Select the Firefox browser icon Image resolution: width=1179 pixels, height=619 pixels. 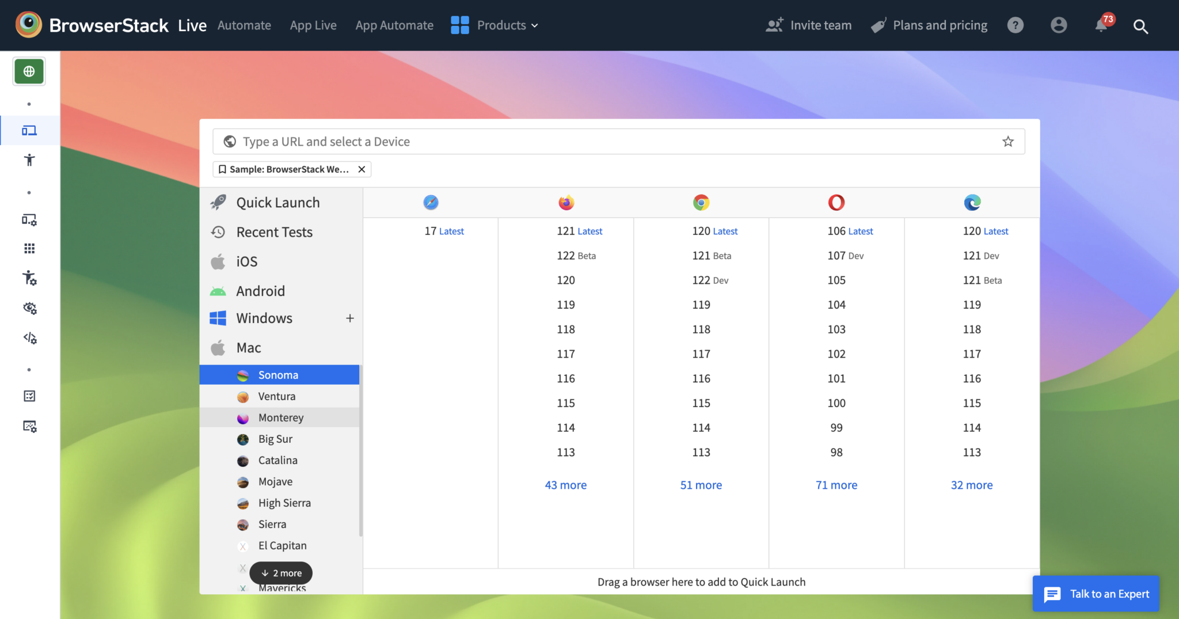(565, 202)
